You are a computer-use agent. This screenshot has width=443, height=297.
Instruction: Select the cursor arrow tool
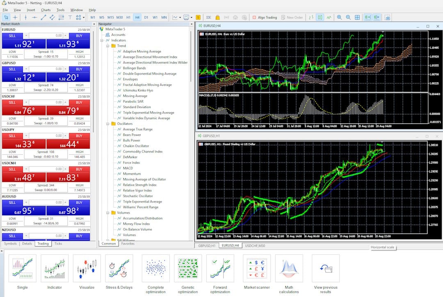click(6, 17)
